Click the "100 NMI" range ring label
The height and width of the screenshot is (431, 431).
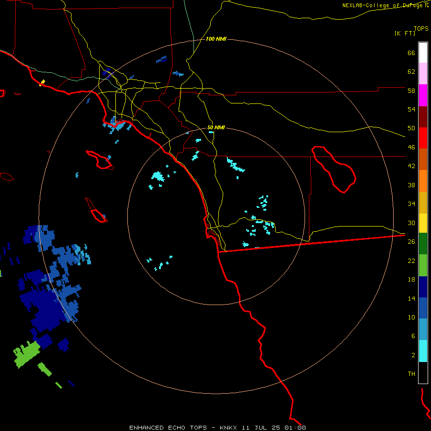tap(216, 39)
